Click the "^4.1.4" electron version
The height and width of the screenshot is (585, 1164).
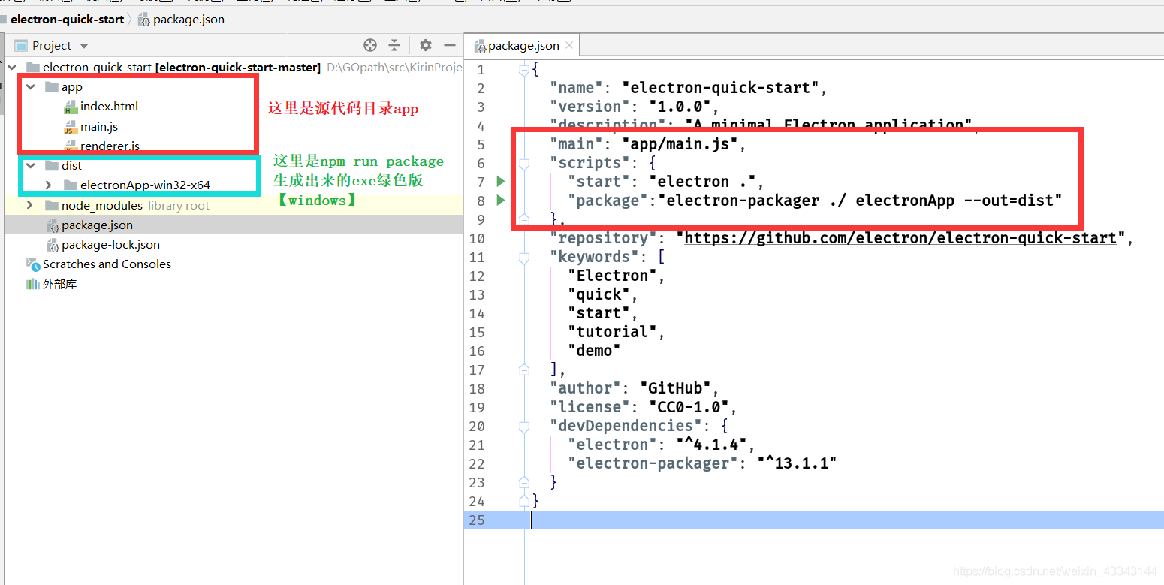tap(711, 445)
